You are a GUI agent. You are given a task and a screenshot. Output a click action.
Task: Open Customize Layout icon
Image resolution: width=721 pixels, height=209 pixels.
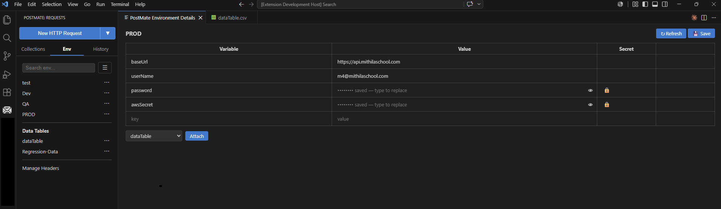635,4
